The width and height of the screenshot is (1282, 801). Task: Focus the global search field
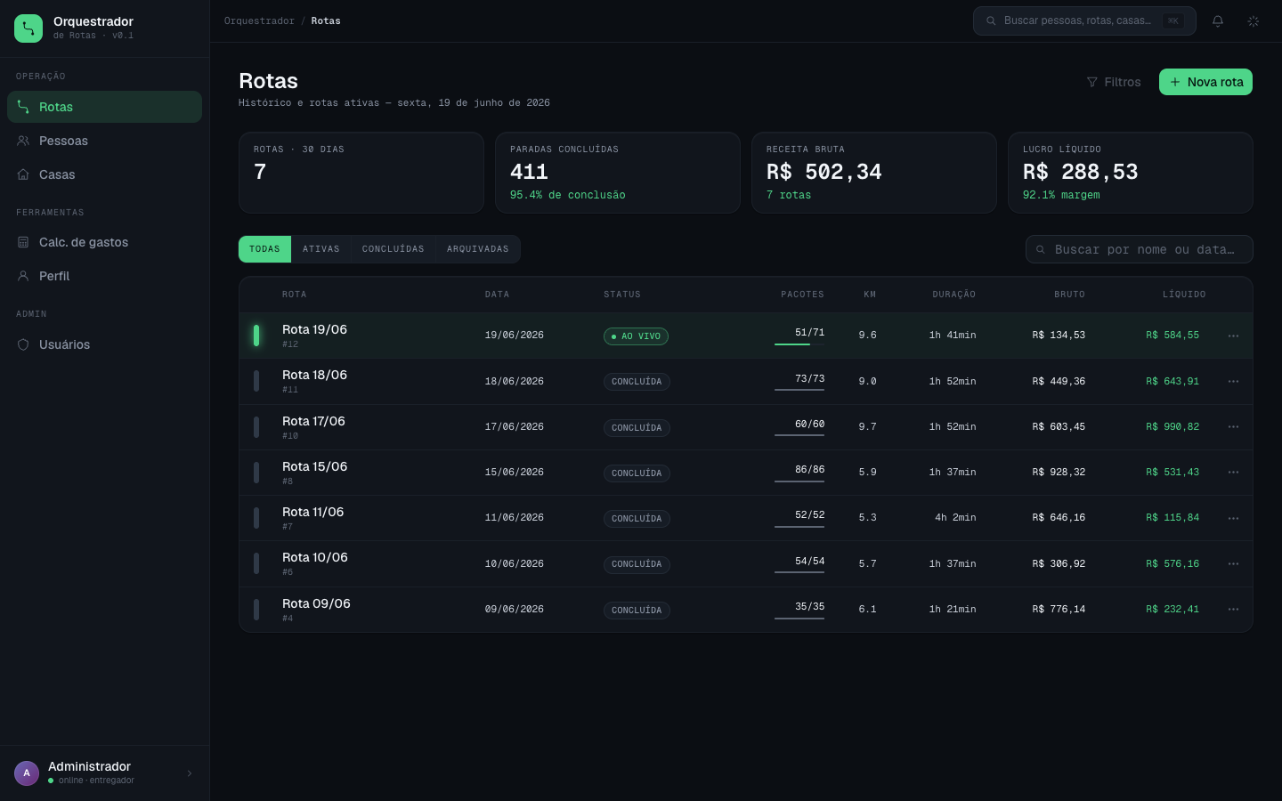1084,20
